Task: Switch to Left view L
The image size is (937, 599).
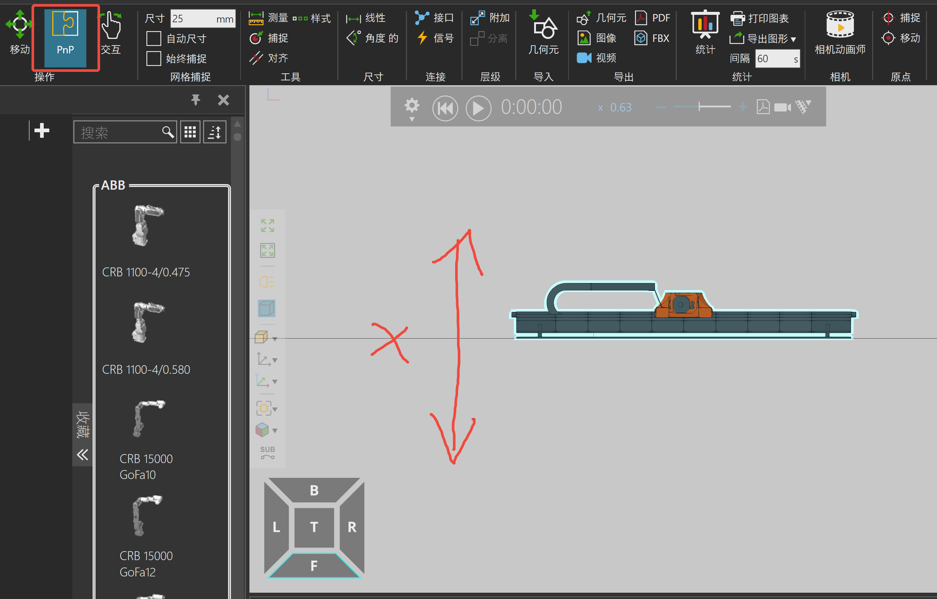Action: [x=276, y=527]
